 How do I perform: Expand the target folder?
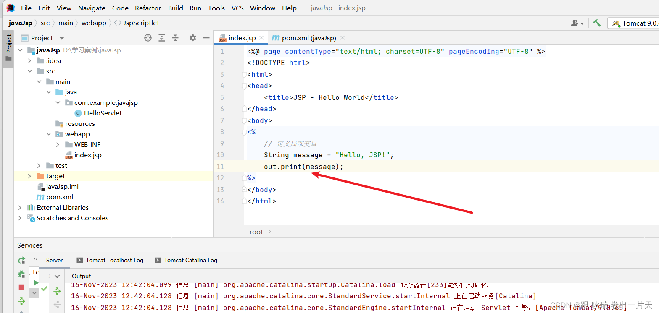point(29,176)
